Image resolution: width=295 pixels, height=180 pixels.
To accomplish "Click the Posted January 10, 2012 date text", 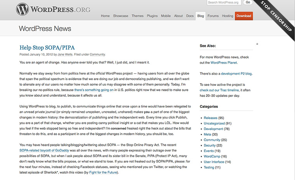I will 36,55.
